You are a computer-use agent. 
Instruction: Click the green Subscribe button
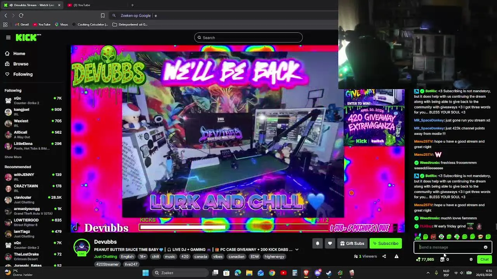coord(386,243)
